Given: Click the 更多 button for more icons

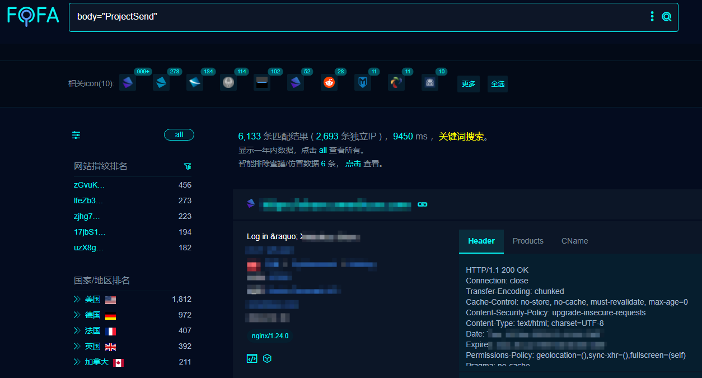Looking at the screenshot, I should click(469, 84).
